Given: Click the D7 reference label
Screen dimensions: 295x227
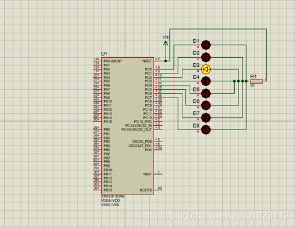Looking at the screenshot, I should (196, 113).
